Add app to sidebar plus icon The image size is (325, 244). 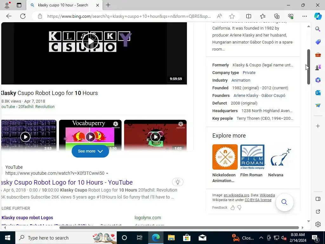(318, 126)
